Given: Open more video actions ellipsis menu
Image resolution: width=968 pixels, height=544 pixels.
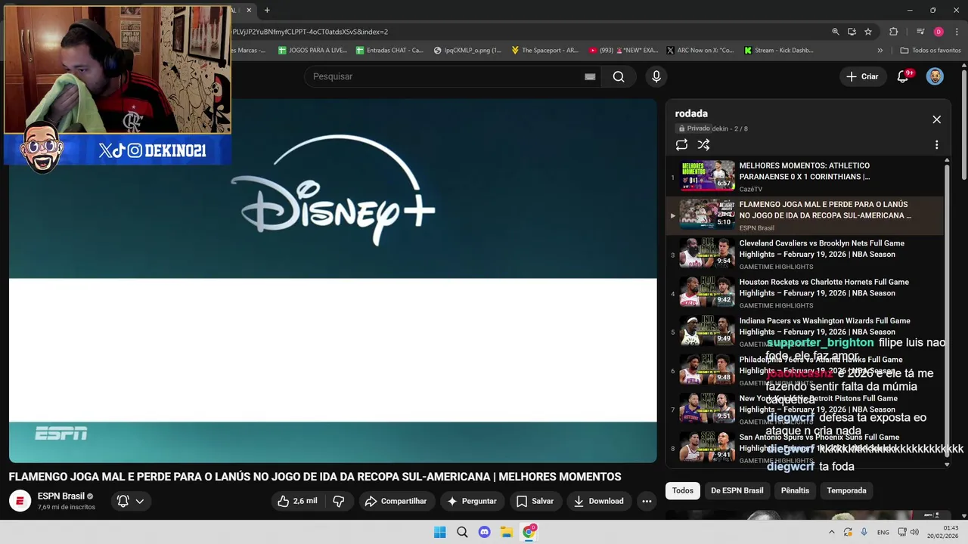Looking at the screenshot, I should tap(647, 501).
